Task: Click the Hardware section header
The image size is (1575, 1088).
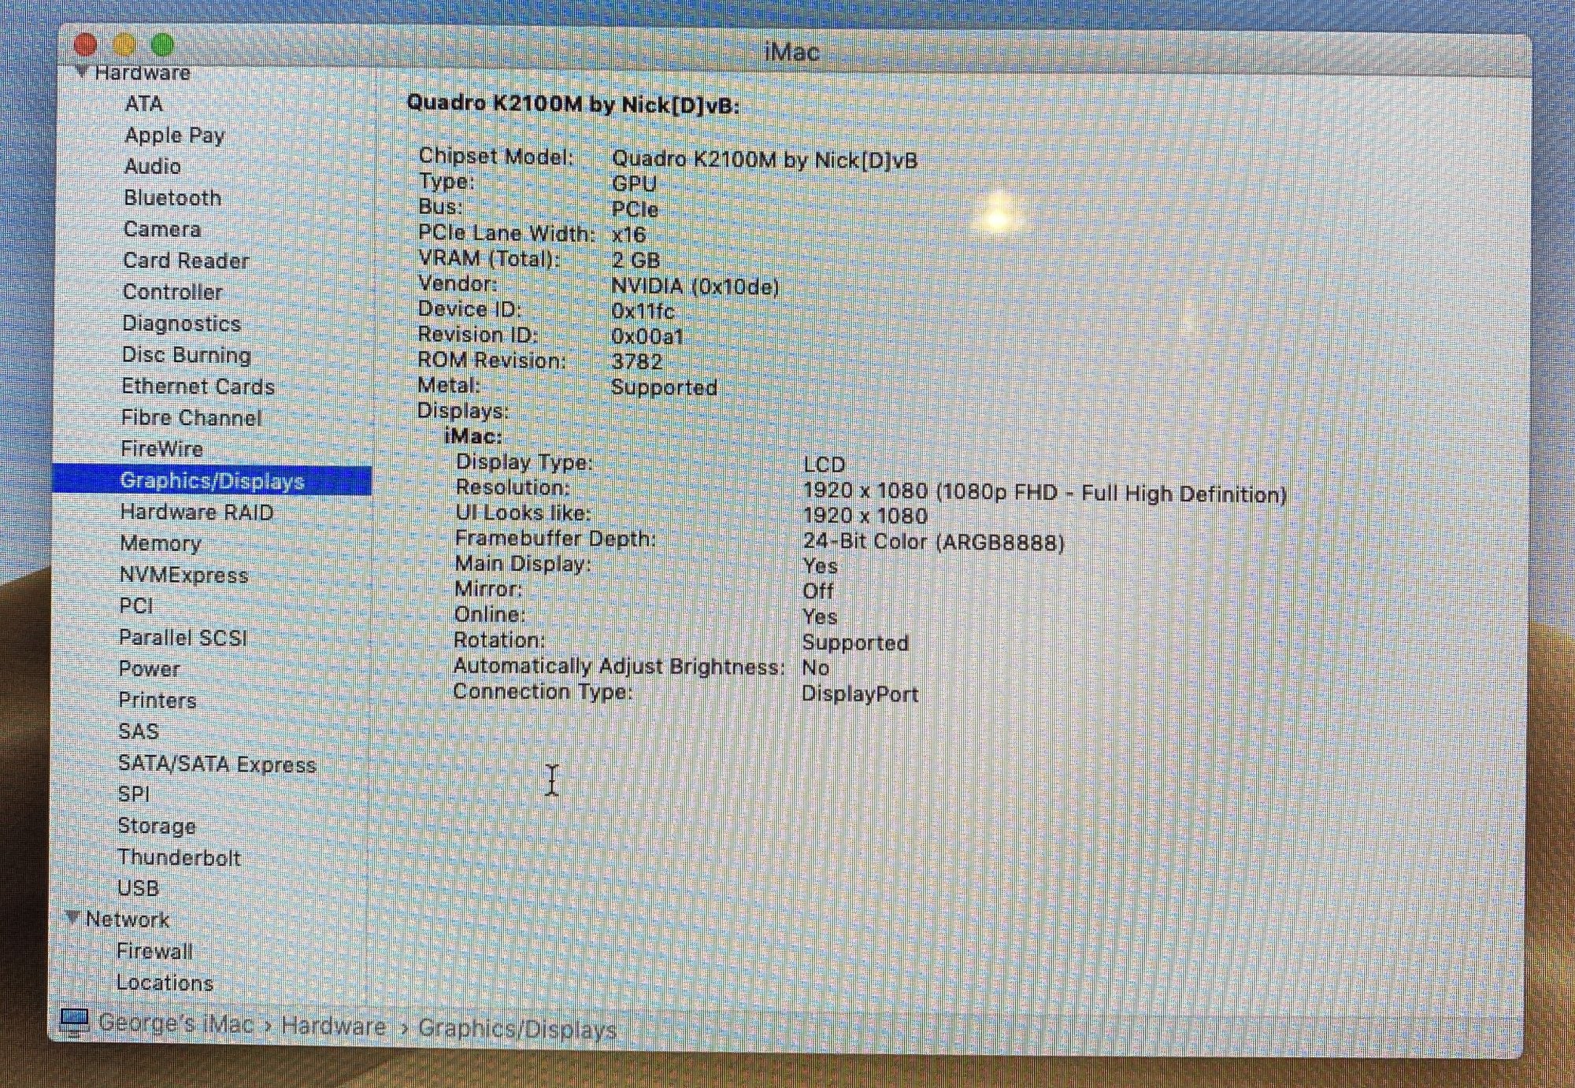Action: pos(142,72)
